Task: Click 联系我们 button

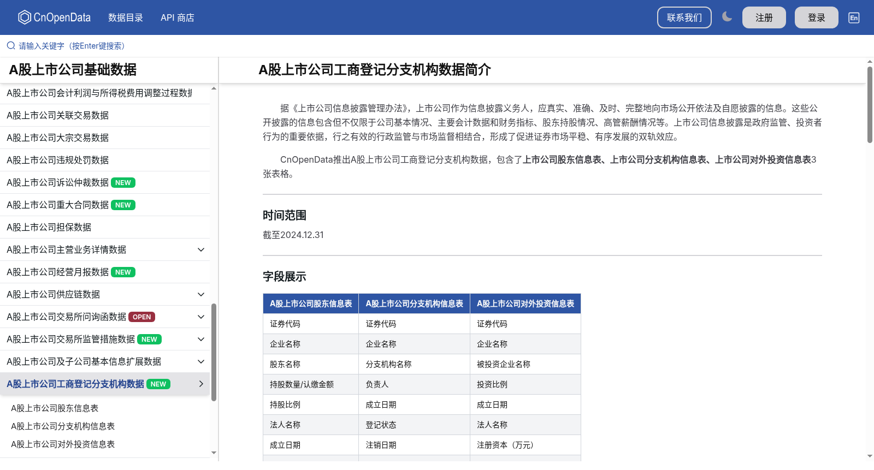Action: (684, 17)
